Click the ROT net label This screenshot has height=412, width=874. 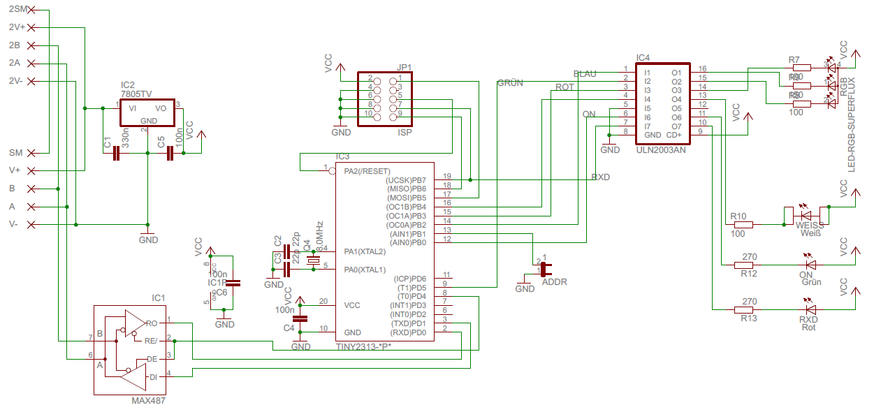click(565, 87)
